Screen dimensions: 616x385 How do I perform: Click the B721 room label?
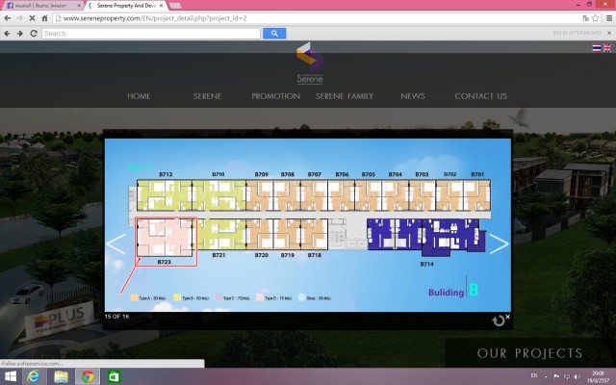click(218, 255)
